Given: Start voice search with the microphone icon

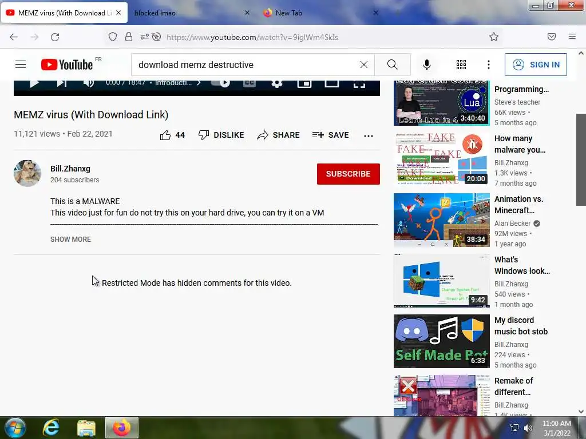Looking at the screenshot, I should click(x=427, y=65).
